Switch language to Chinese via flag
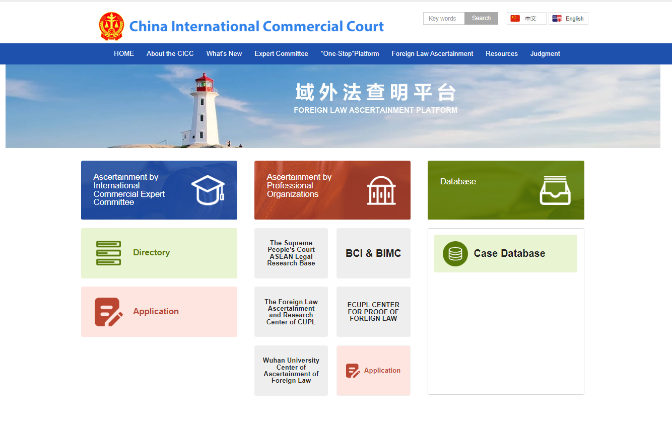The height and width of the screenshot is (421, 672). pyautogui.click(x=526, y=19)
